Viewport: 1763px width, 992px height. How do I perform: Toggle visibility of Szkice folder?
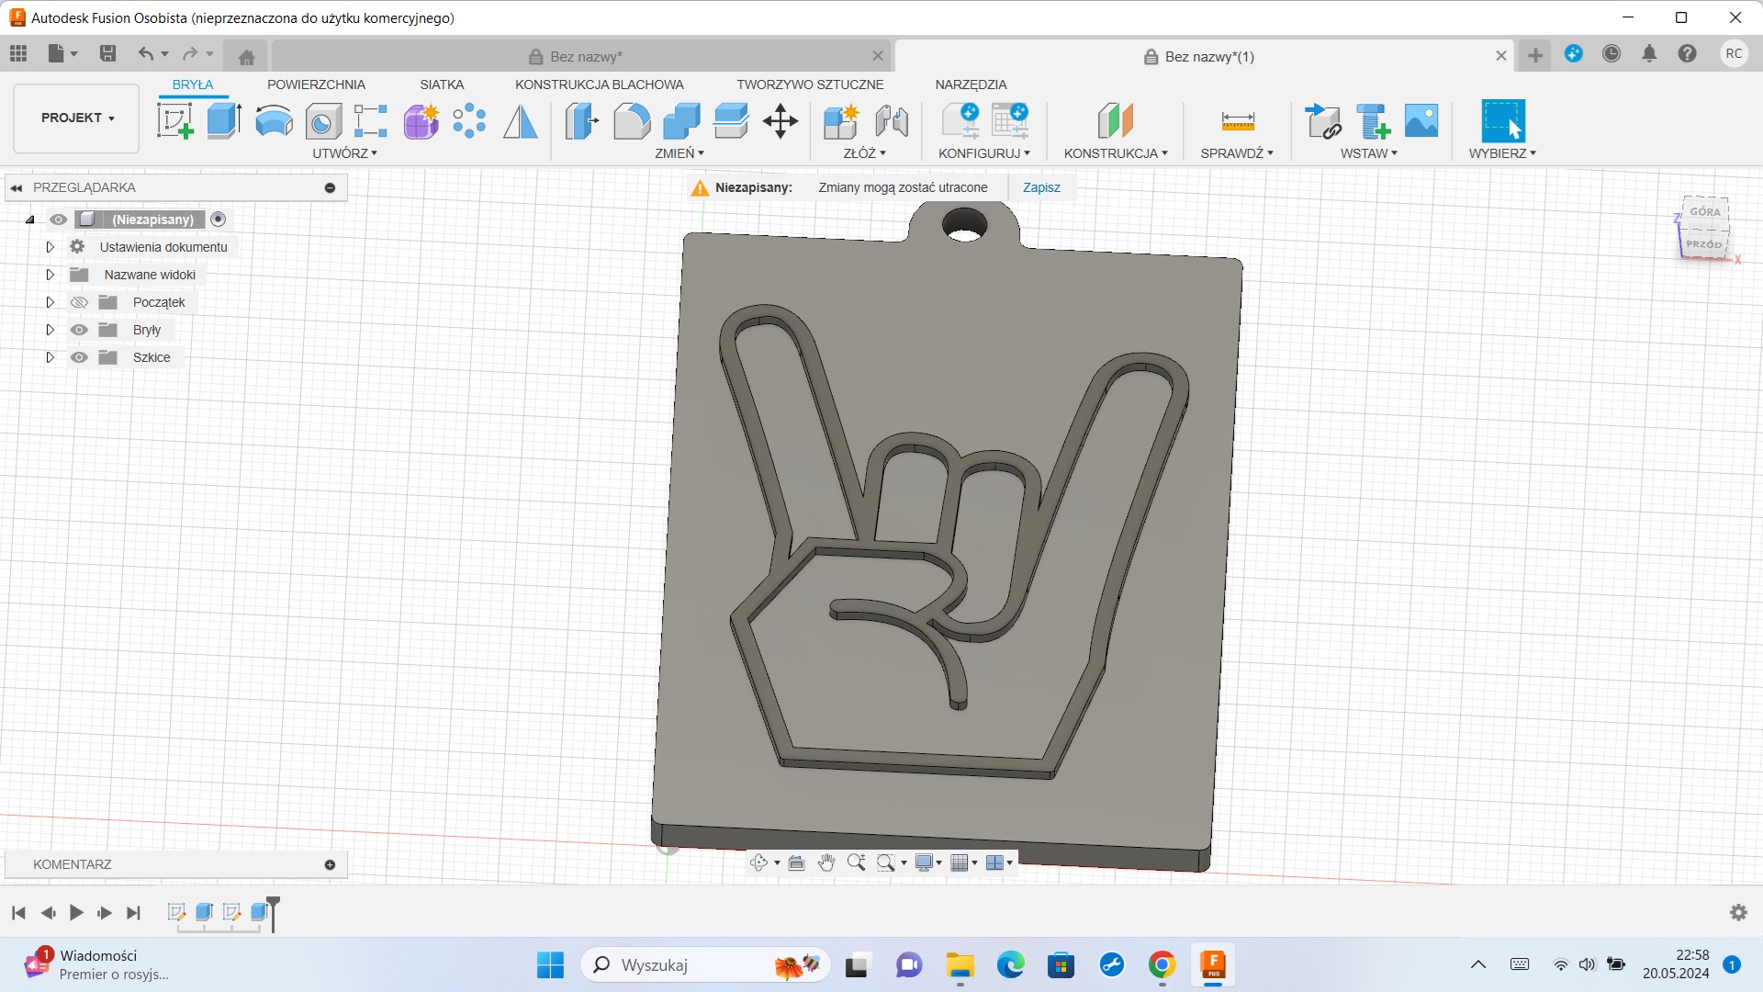click(79, 356)
